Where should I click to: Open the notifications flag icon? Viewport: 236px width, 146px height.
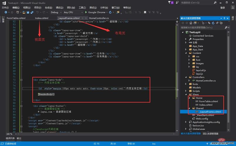[171, 3]
